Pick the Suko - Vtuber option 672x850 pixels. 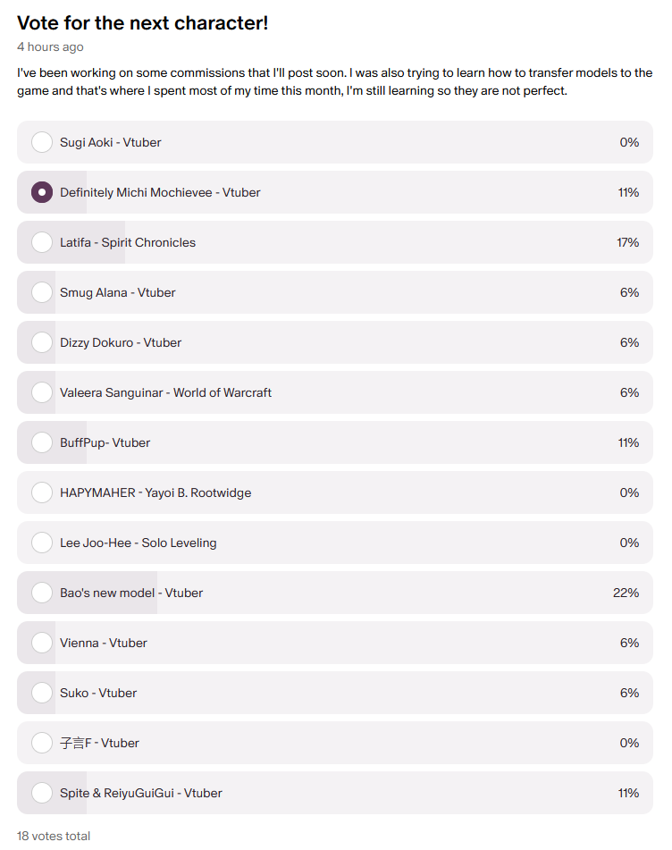tap(42, 693)
